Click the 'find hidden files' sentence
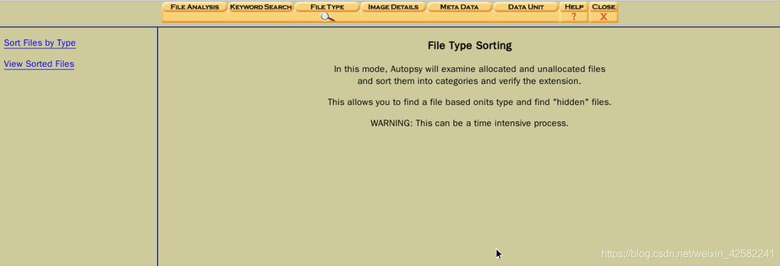The image size is (780, 266). tap(469, 102)
